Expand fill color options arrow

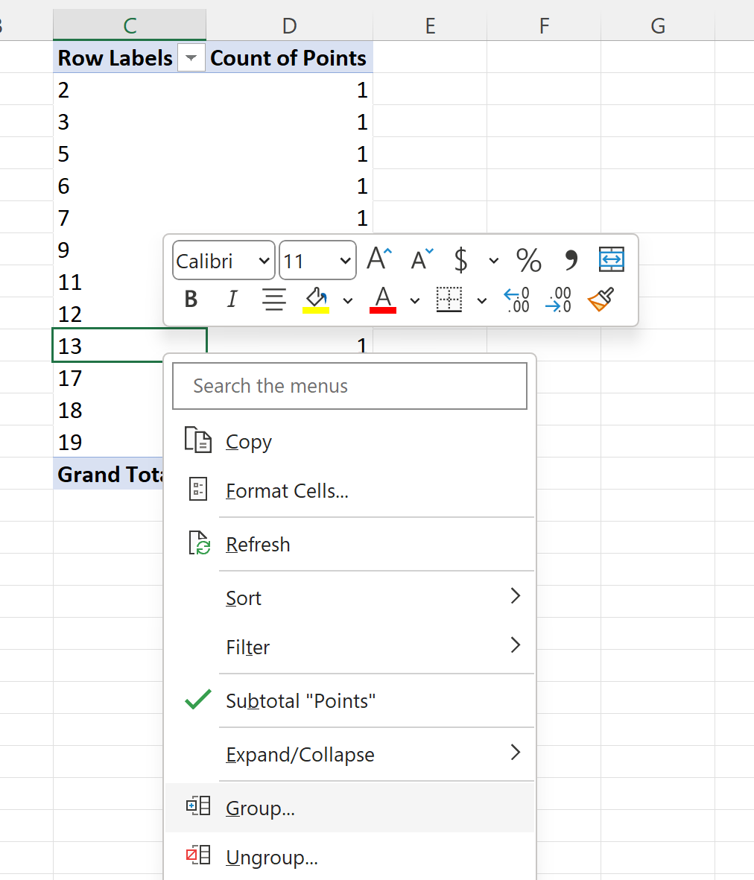tap(348, 301)
